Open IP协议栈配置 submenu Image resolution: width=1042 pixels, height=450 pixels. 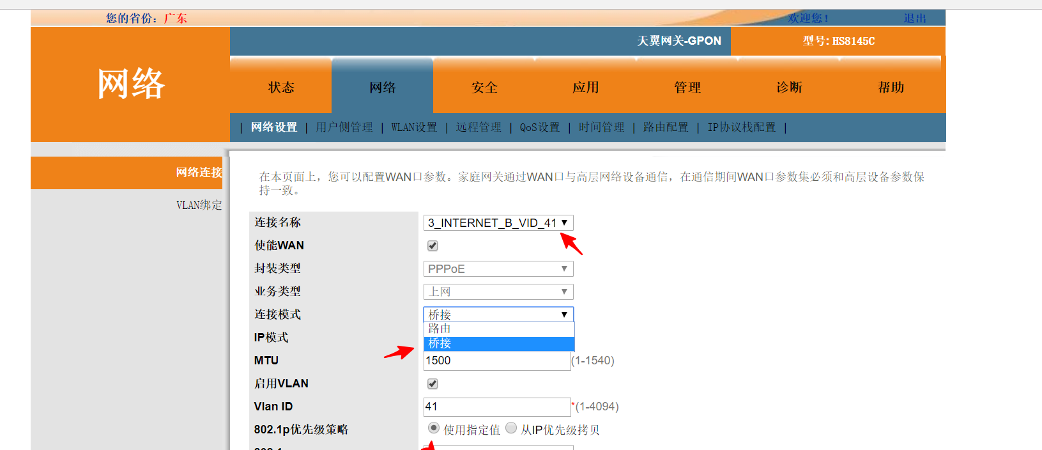742,127
